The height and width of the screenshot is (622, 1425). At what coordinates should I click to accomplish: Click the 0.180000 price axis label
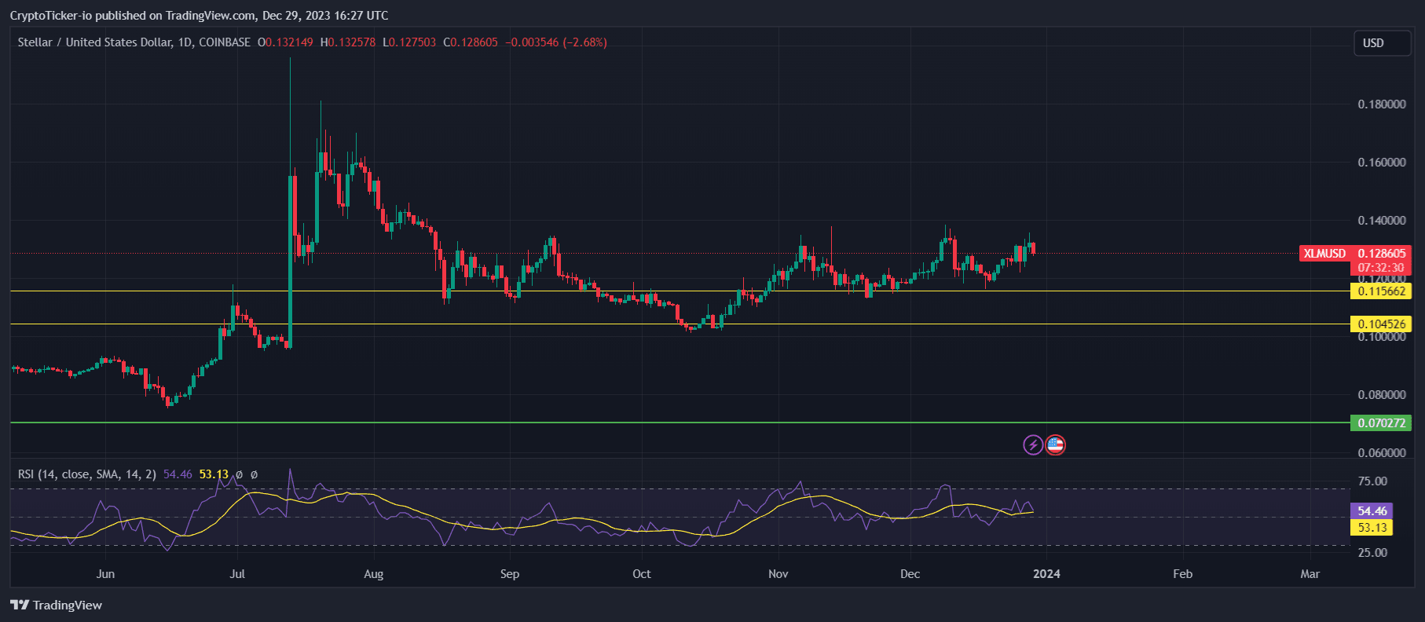coord(1381,104)
